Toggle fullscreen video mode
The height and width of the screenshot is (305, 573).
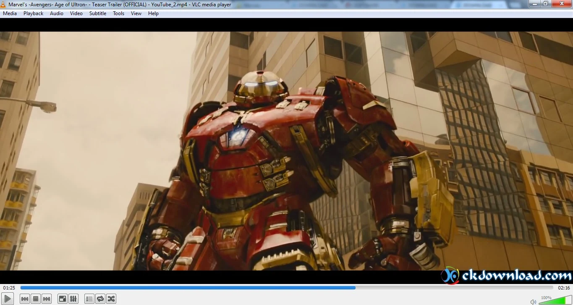click(x=62, y=299)
